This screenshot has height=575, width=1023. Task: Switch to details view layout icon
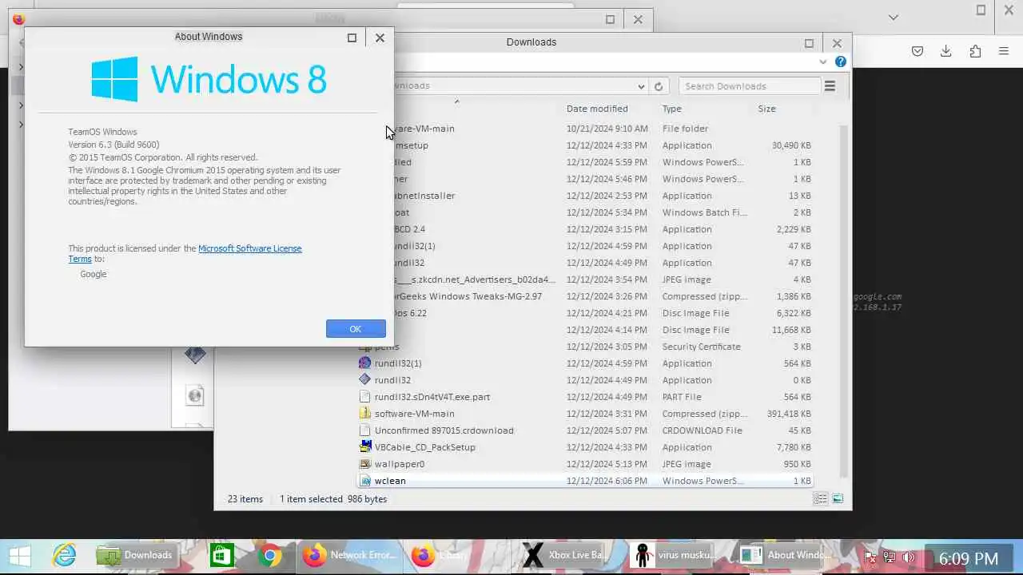pyautogui.click(x=821, y=499)
